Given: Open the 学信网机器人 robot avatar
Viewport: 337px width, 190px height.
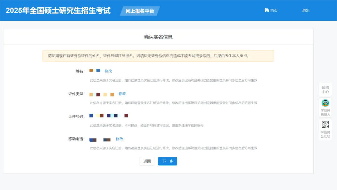Looking at the screenshot, I should (325, 103).
